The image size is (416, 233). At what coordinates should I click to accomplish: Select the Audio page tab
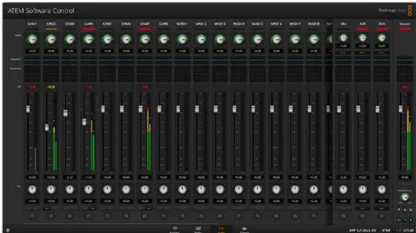pos(221,230)
